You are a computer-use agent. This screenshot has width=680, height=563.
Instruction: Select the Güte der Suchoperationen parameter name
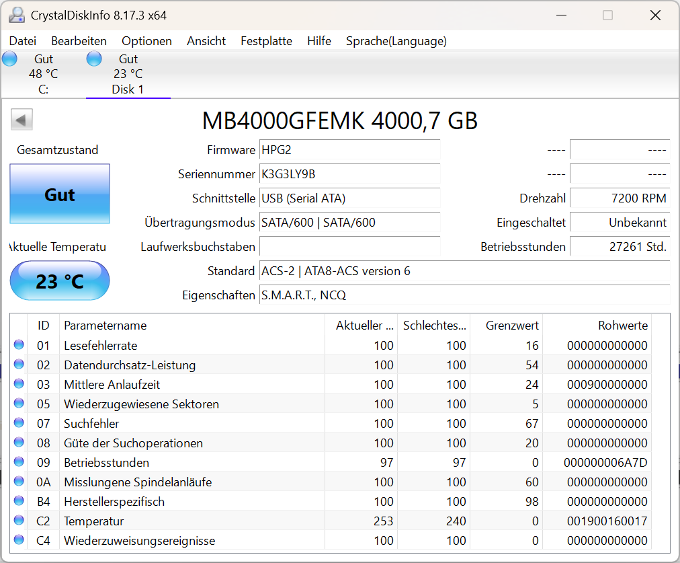coord(133,443)
